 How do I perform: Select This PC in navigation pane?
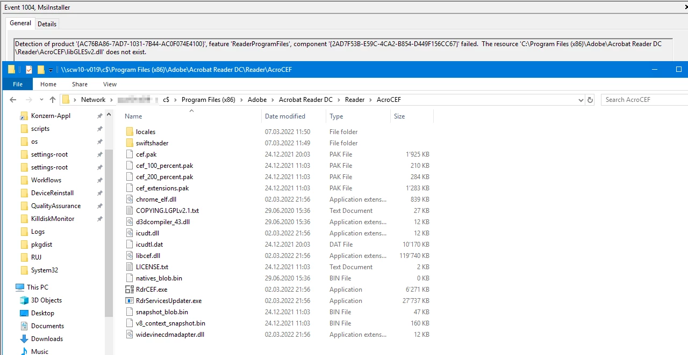pyautogui.click(x=37, y=287)
